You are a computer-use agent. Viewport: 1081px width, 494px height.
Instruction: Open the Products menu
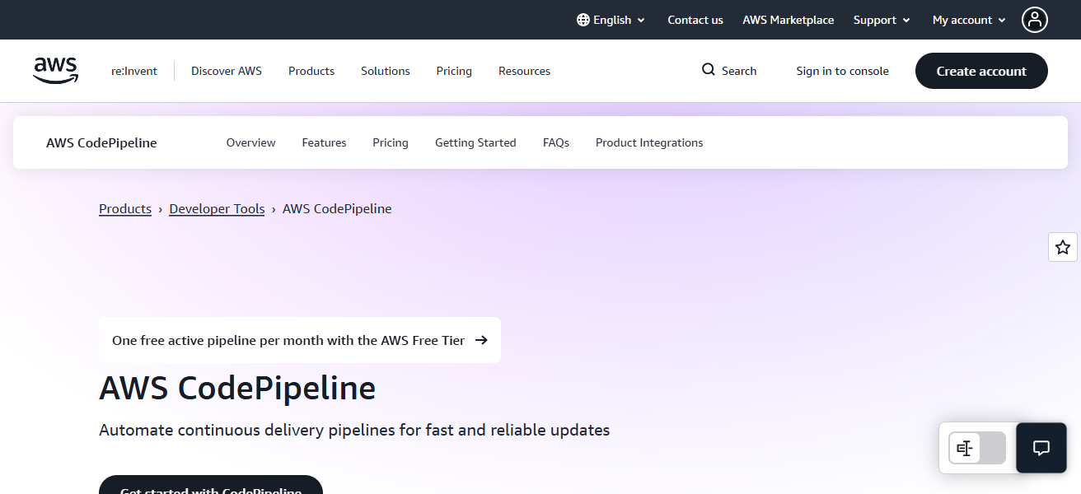(311, 71)
